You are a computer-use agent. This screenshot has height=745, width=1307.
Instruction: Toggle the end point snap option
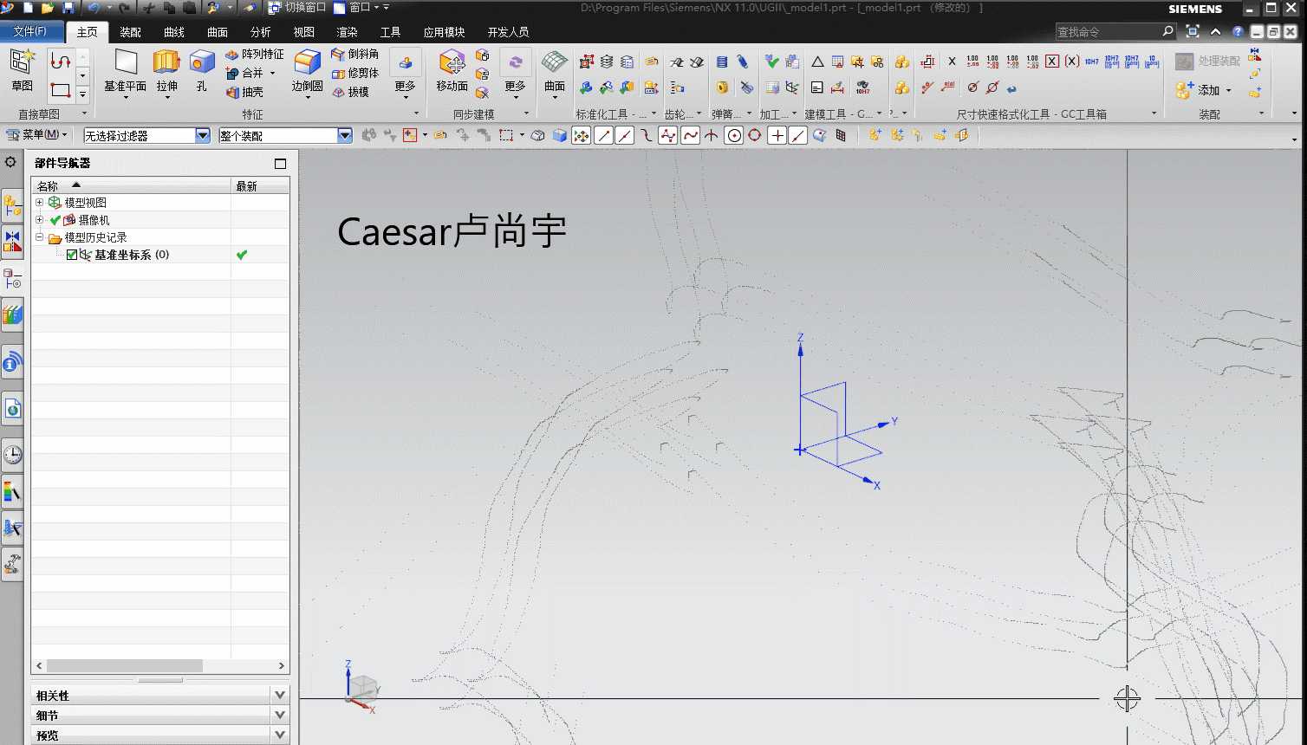pyautogui.click(x=604, y=135)
